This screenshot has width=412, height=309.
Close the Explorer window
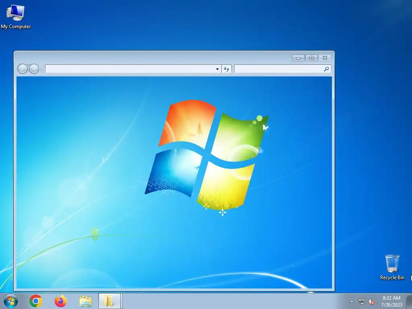click(325, 58)
